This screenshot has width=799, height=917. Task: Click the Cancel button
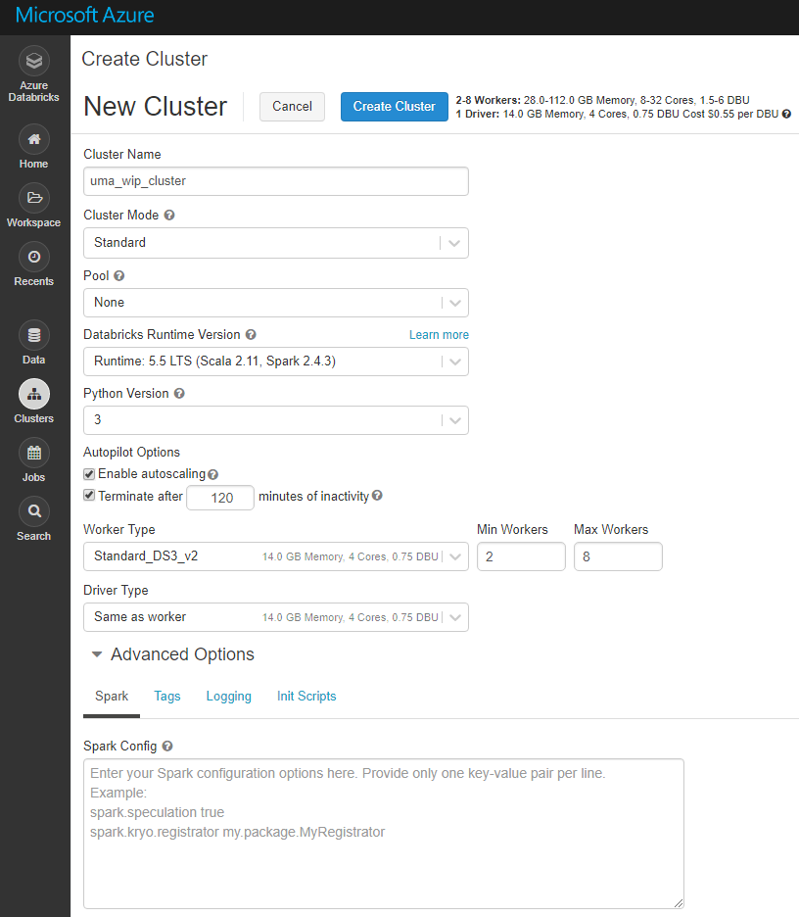(292, 107)
